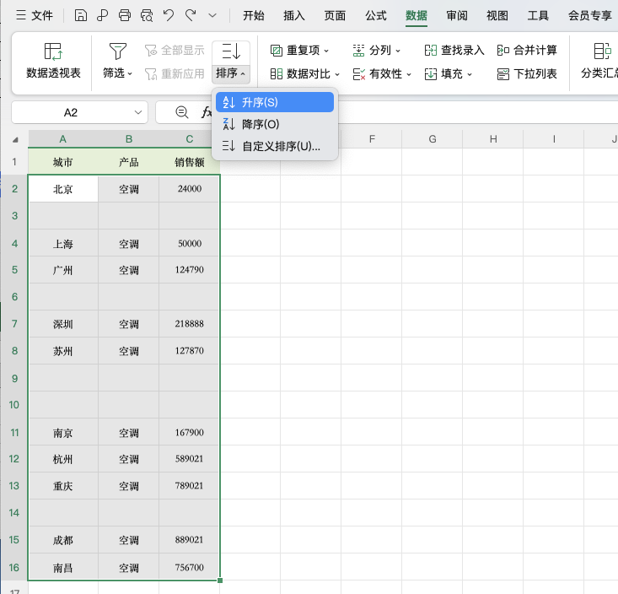Expand the Name Box dropdown arrow
The width and height of the screenshot is (618, 594).
point(138,112)
